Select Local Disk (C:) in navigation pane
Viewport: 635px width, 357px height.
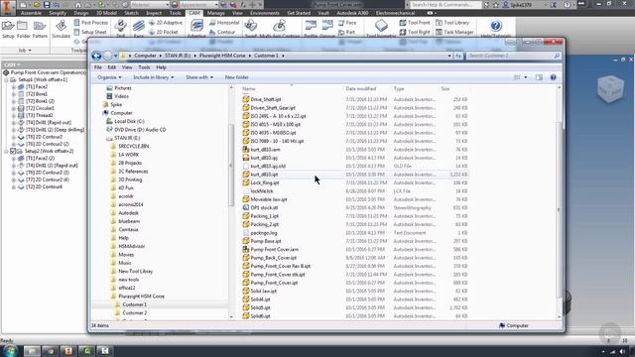[129, 121]
